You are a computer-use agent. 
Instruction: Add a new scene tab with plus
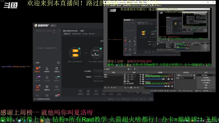59,31
